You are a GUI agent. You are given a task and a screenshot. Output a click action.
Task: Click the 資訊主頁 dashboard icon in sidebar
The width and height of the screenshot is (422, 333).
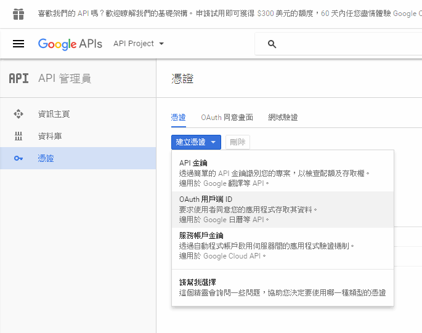coord(18,114)
